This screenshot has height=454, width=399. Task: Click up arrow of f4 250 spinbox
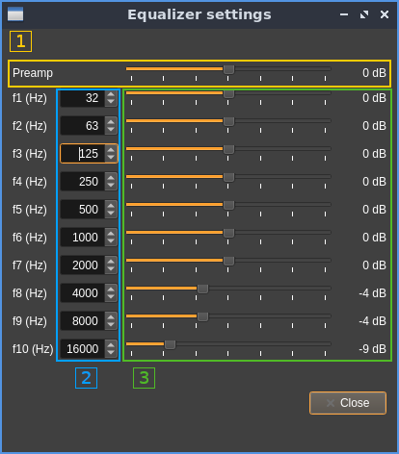(x=111, y=178)
